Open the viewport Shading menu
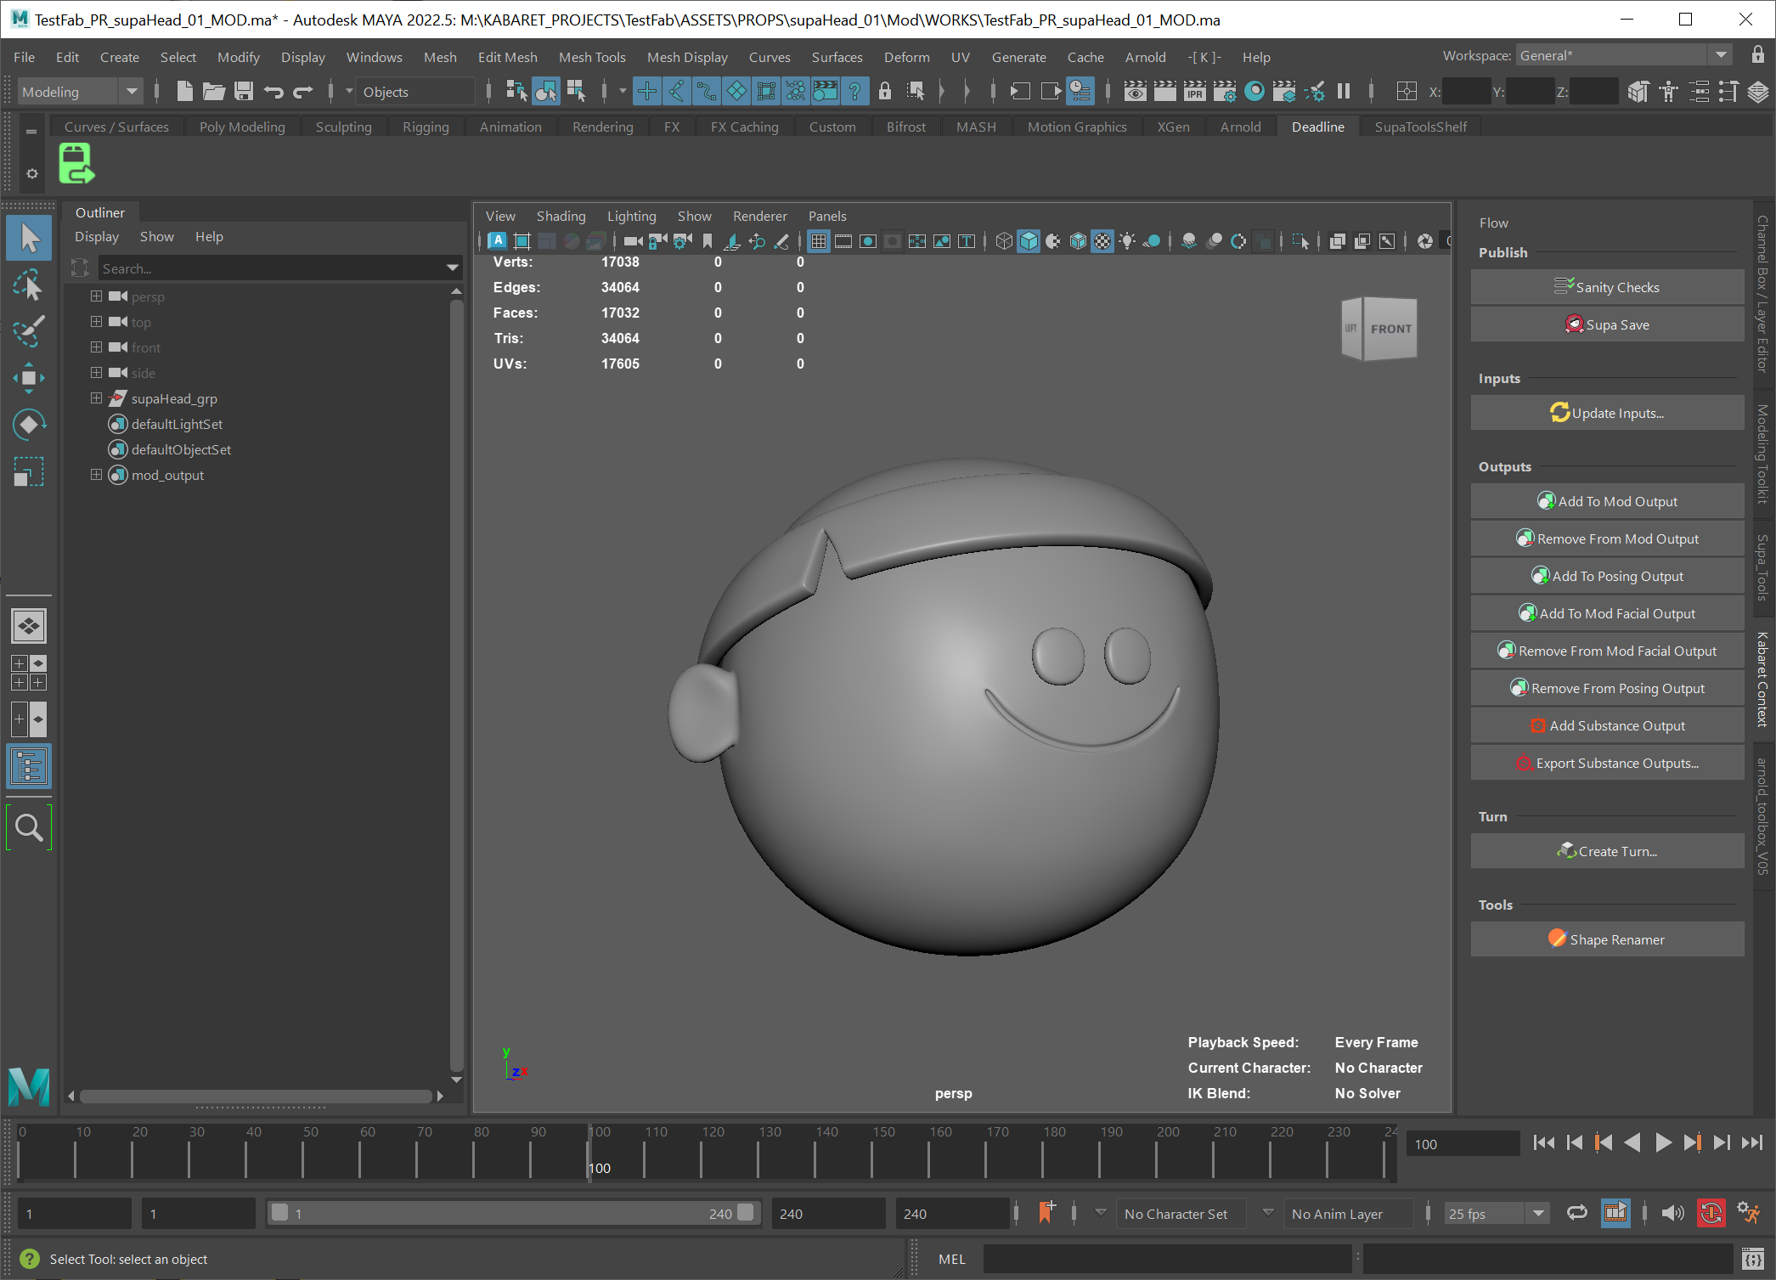The image size is (1776, 1280). click(561, 217)
